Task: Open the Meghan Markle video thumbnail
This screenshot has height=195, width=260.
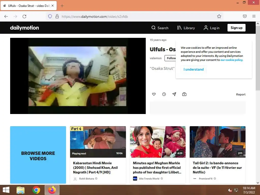Action: 158,142
